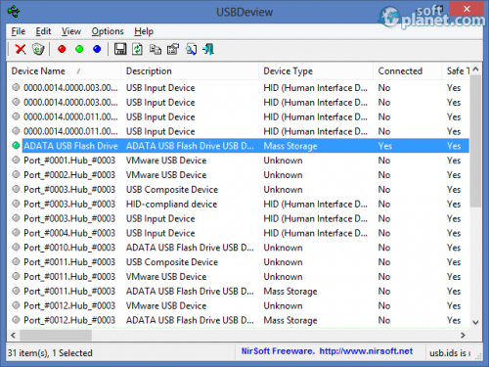489x367 pixels.
Task: Open the Edit menu
Action: tap(43, 31)
